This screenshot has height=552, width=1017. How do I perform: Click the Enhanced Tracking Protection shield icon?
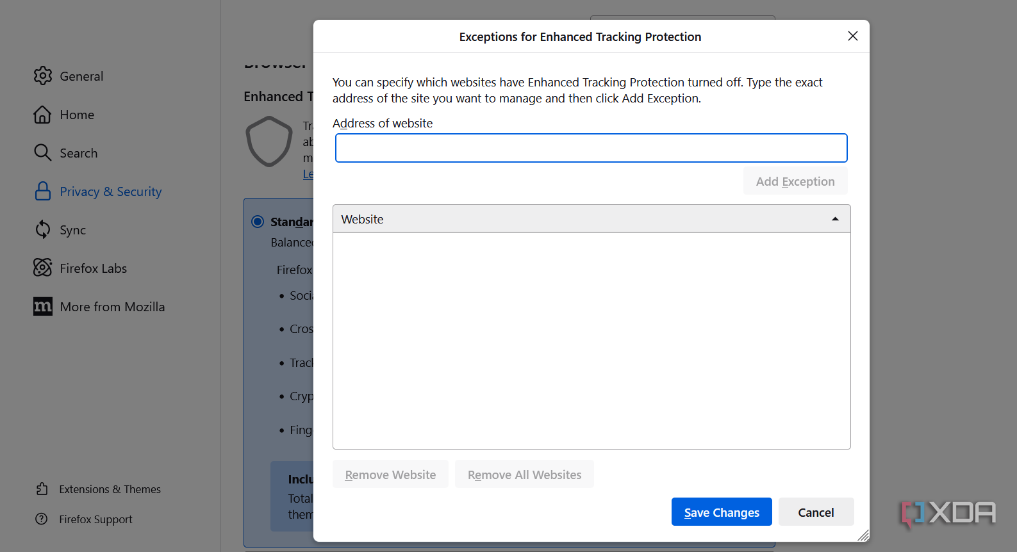tap(269, 142)
